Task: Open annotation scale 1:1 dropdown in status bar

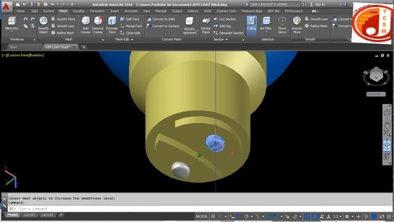Action: (x=337, y=216)
